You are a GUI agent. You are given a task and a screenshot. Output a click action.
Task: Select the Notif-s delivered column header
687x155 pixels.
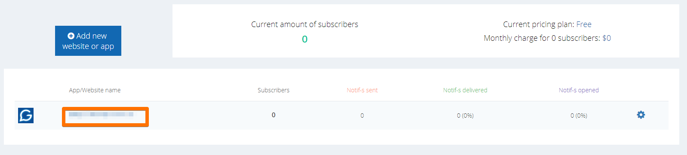[465, 90]
